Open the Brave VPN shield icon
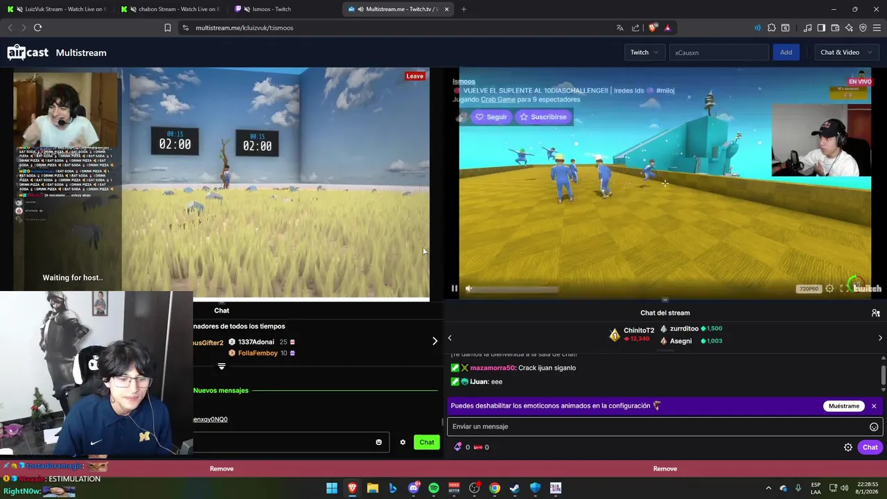This screenshot has height=499, width=887. (x=863, y=28)
